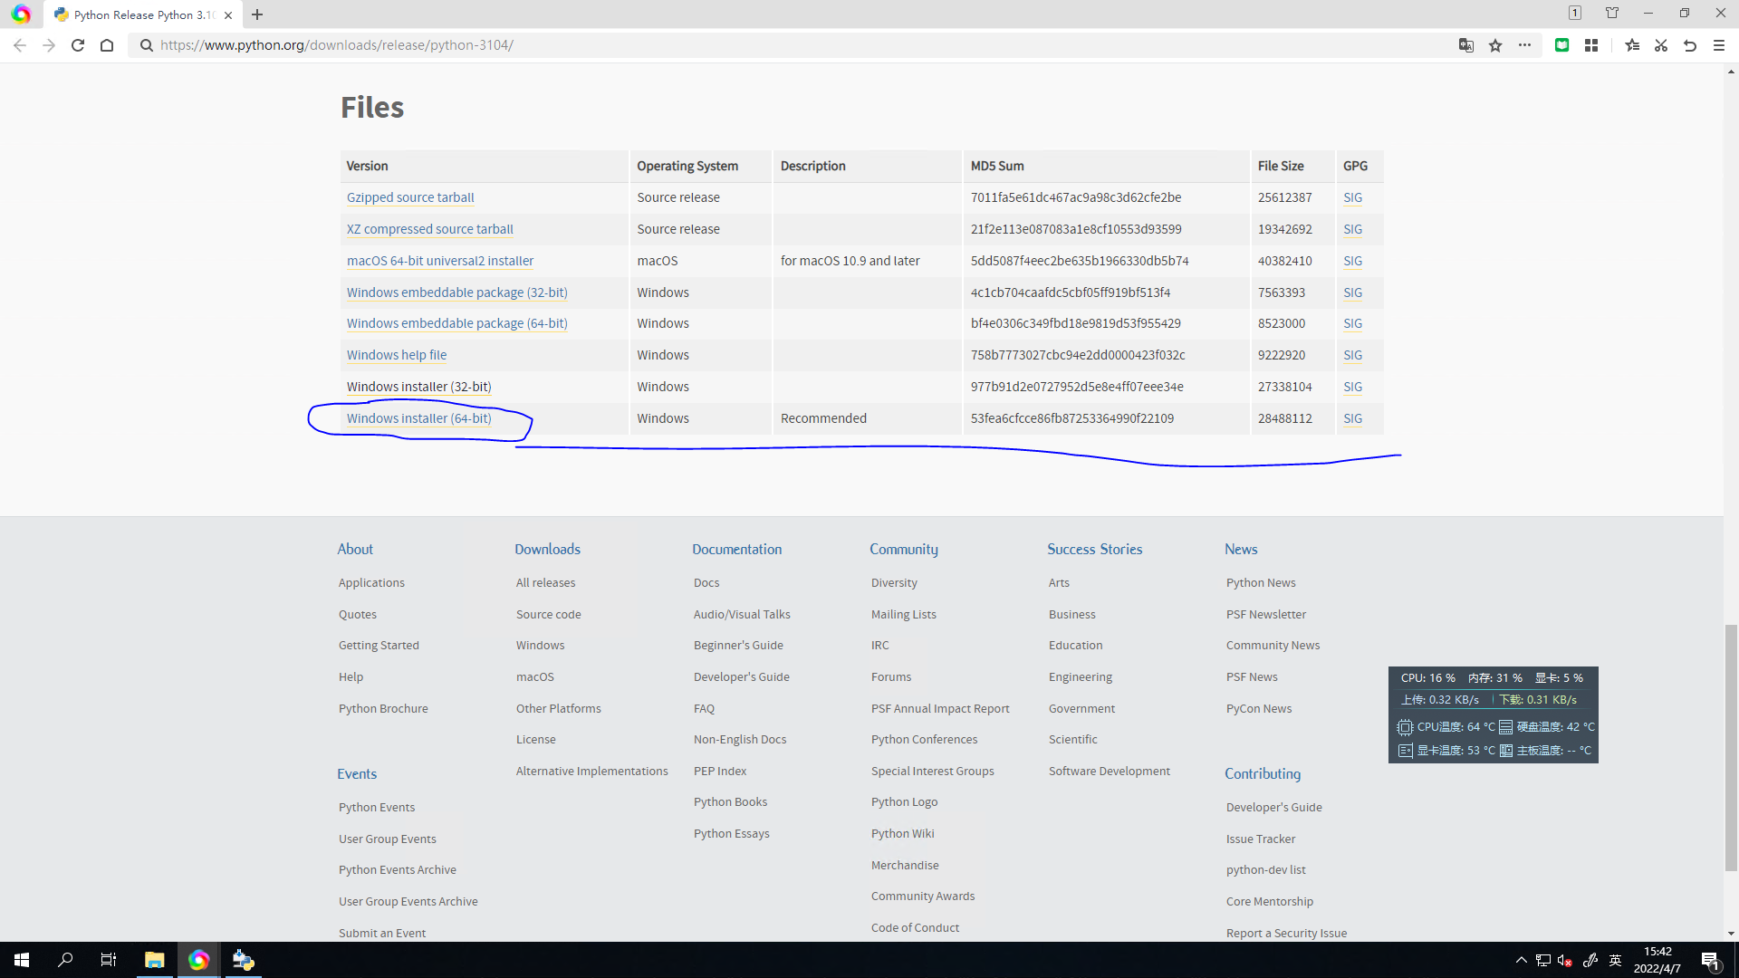Screen dimensions: 1739x978
Task: Click the page refresh icon
Action: tap(78, 45)
